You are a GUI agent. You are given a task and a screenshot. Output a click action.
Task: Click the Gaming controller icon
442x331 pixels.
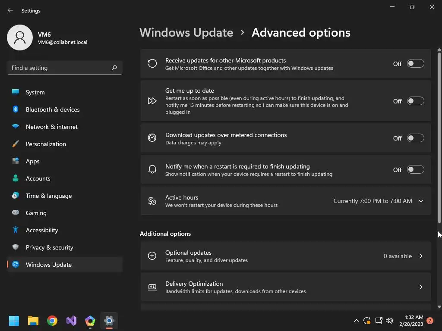[16, 212]
